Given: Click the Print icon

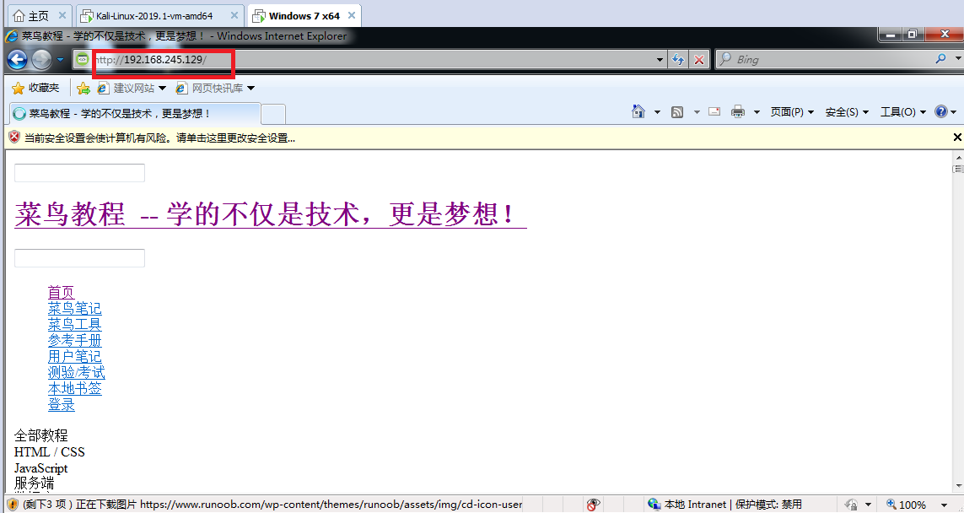Looking at the screenshot, I should (738, 112).
